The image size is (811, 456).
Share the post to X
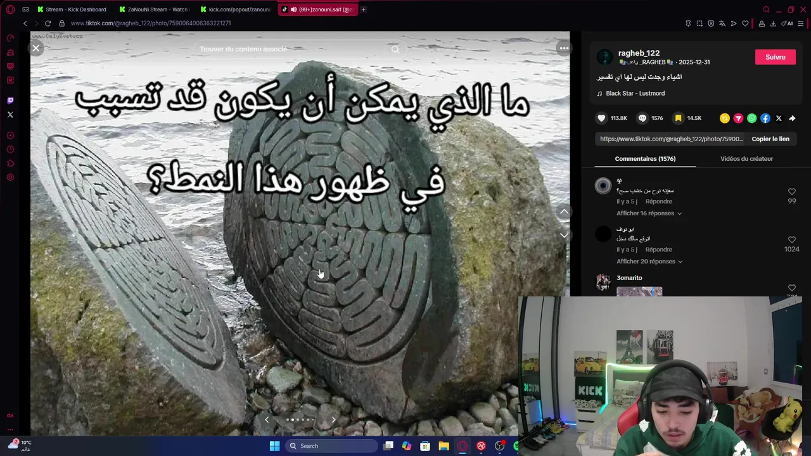point(779,118)
